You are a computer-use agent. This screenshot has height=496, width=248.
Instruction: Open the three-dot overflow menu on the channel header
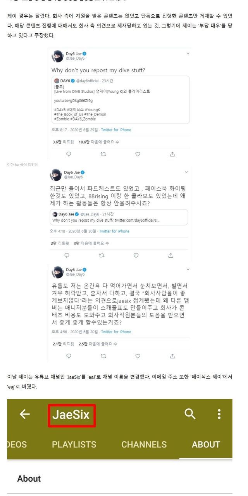click(219, 414)
